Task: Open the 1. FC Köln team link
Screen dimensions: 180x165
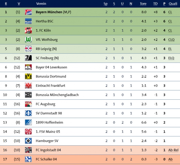Action: 43,30
